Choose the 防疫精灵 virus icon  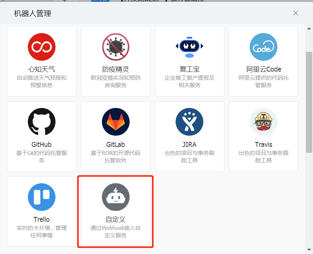click(x=116, y=47)
